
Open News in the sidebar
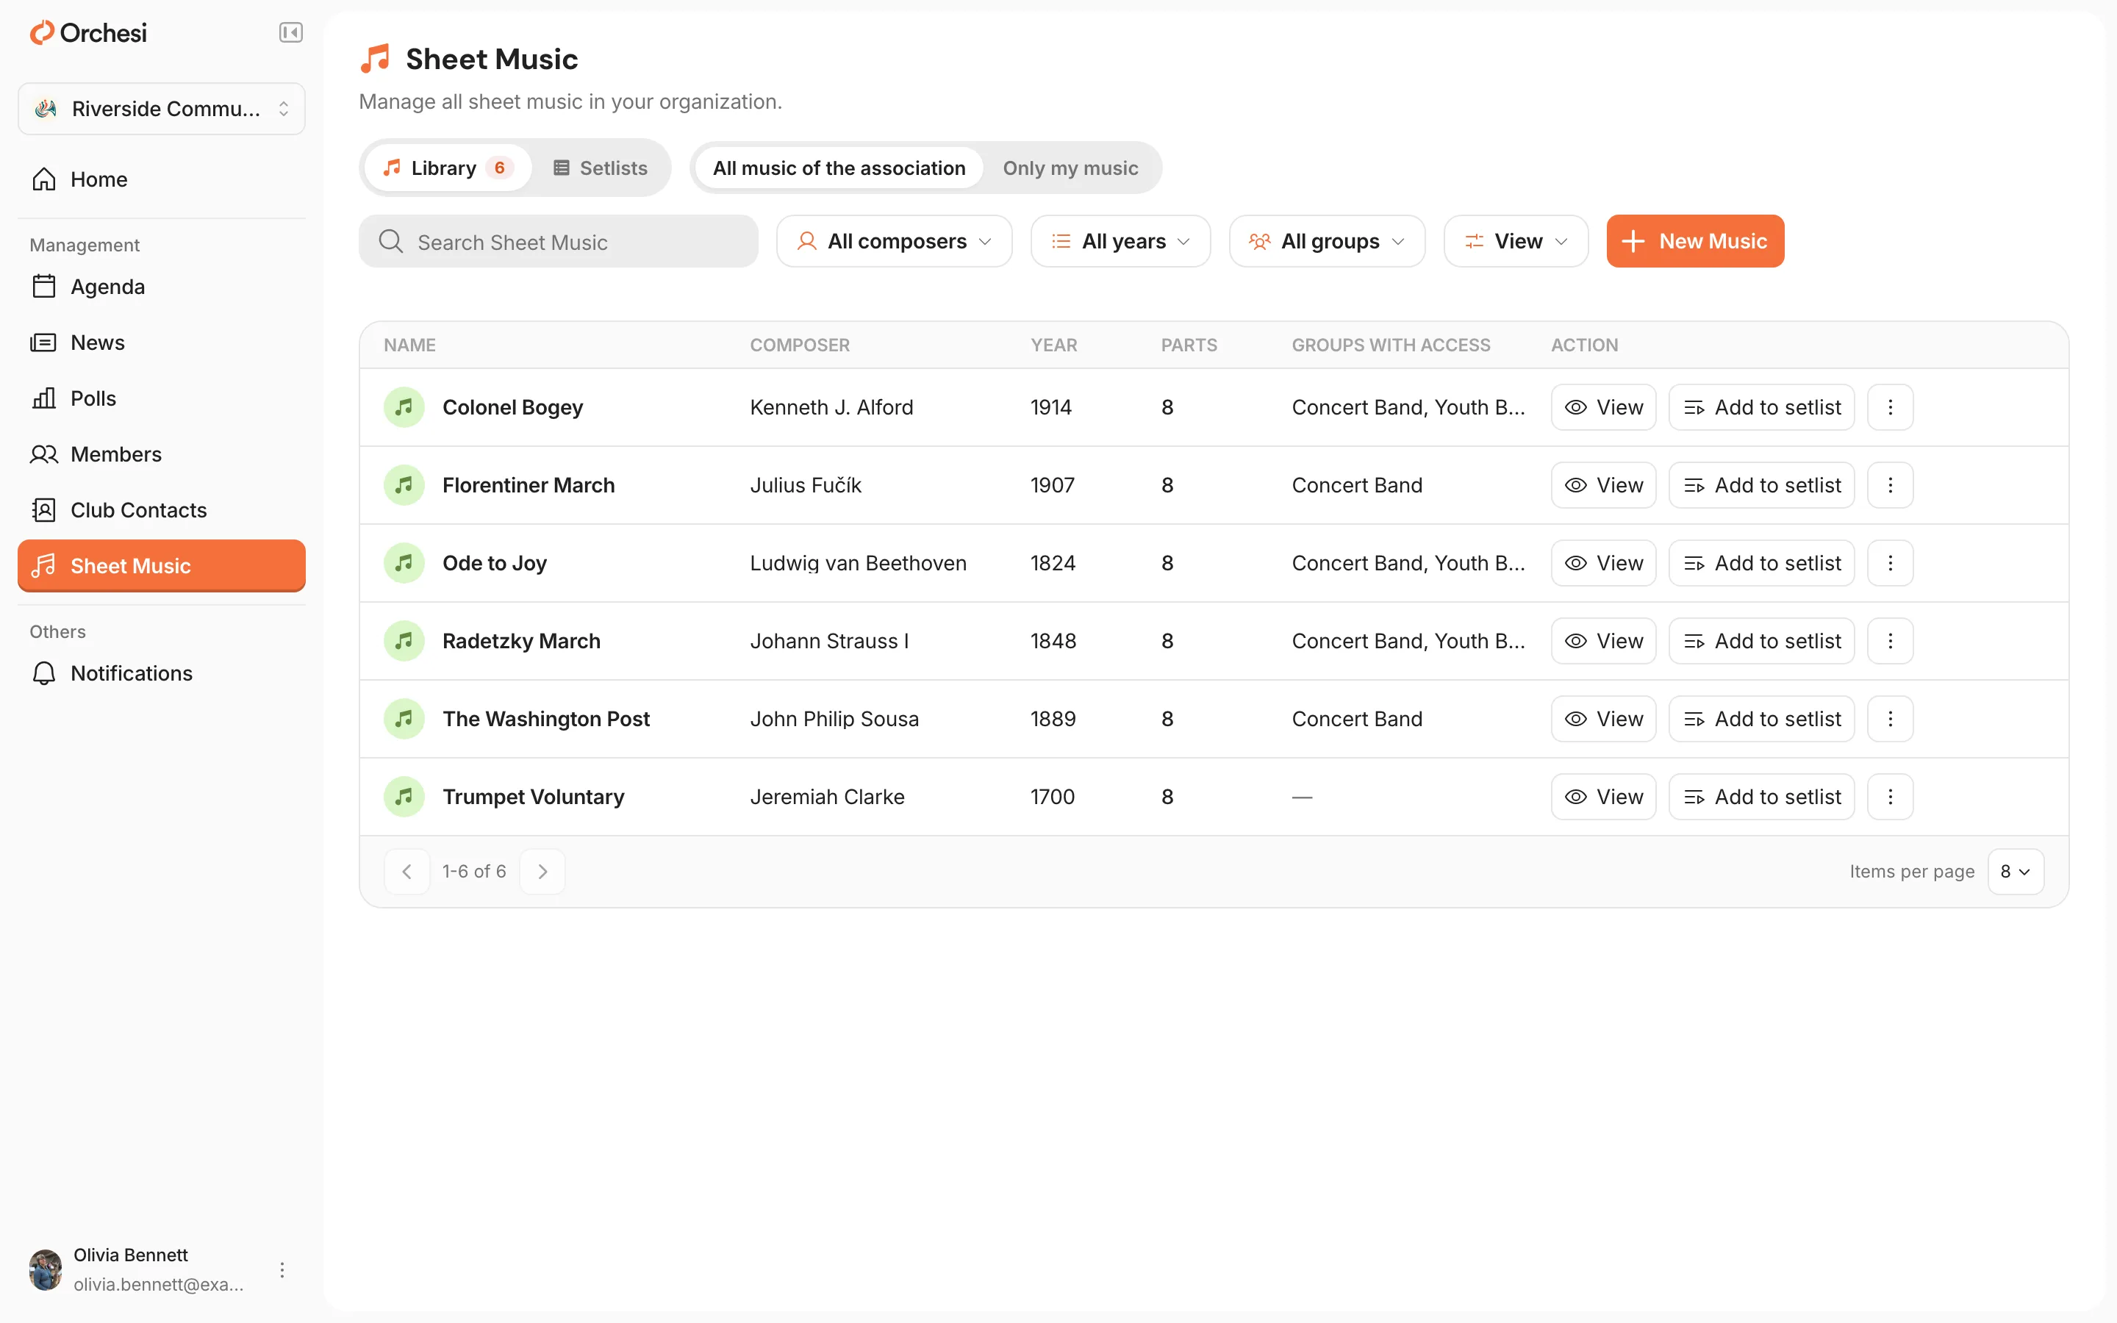coord(162,343)
